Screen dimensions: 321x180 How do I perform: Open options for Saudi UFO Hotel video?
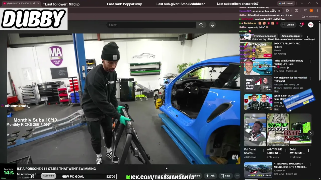[x=310, y=61]
